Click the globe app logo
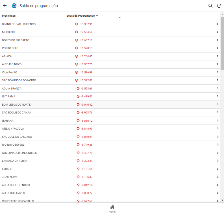The image size is (224, 214). click(14, 6)
